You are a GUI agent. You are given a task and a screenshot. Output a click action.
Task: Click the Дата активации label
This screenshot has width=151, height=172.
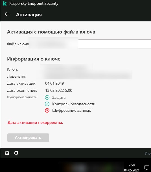(x=22, y=84)
